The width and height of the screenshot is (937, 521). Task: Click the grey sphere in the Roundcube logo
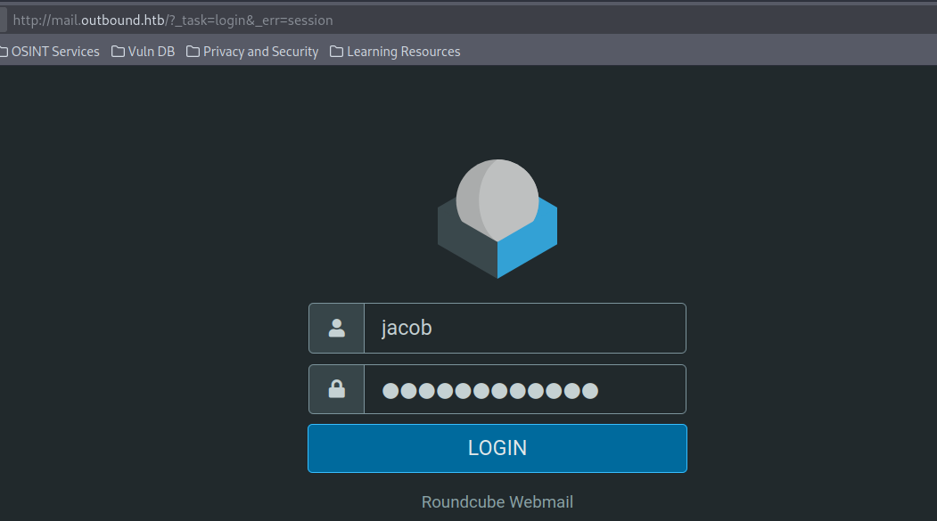(497, 199)
